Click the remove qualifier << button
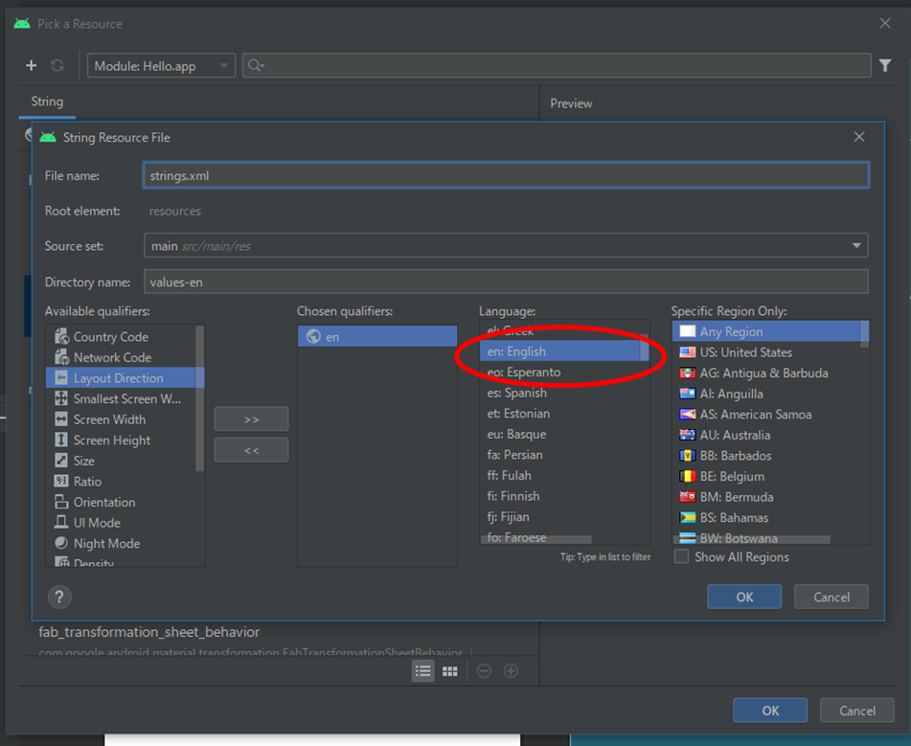 pos(251,450)
